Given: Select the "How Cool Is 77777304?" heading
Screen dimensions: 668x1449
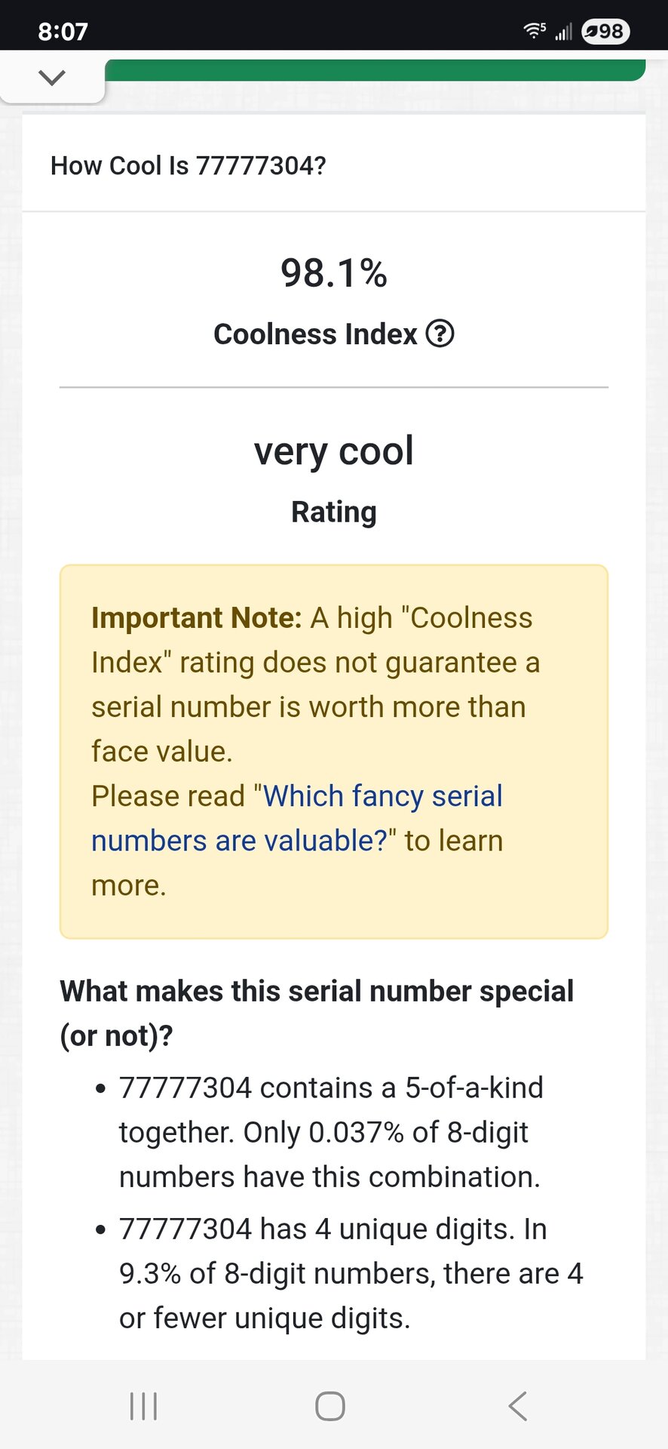Looking at the screenshot, I should pyautogui.click(x=188, y=165).
